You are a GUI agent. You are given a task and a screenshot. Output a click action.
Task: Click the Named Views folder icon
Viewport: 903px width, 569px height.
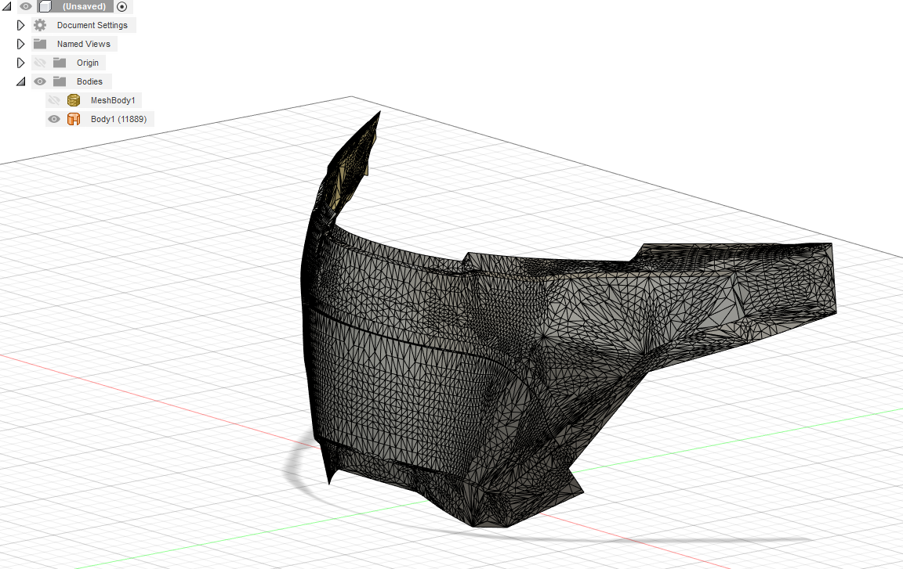click(x=40, y=44)
